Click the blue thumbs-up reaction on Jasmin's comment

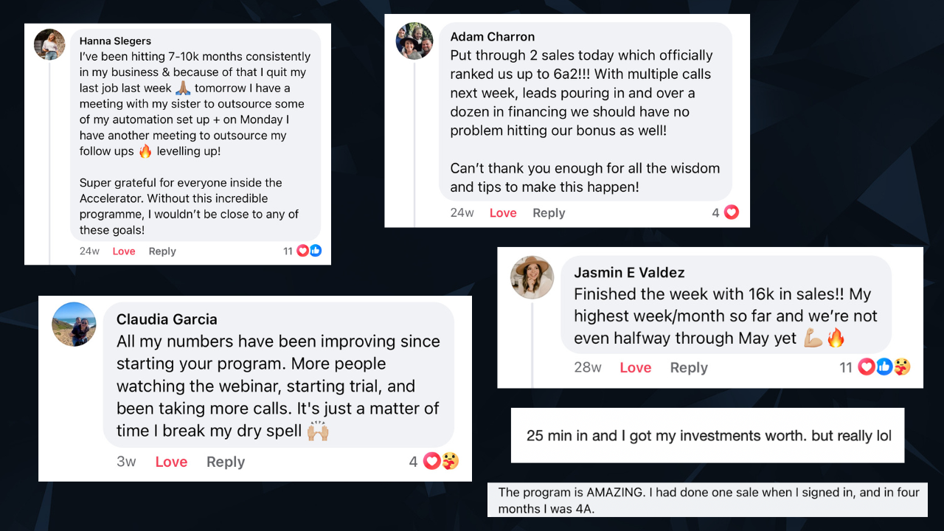click(884, 367)
